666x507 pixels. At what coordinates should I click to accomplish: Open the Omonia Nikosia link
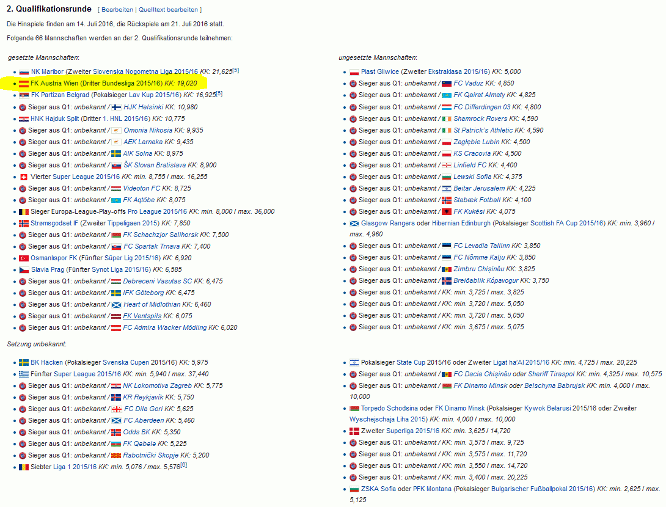tap(148, 130)
